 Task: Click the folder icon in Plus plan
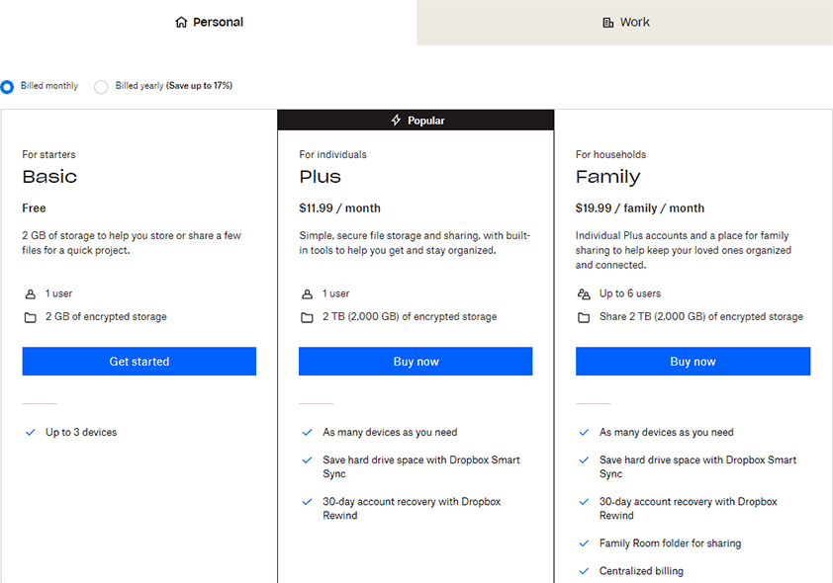pos(308,317)
